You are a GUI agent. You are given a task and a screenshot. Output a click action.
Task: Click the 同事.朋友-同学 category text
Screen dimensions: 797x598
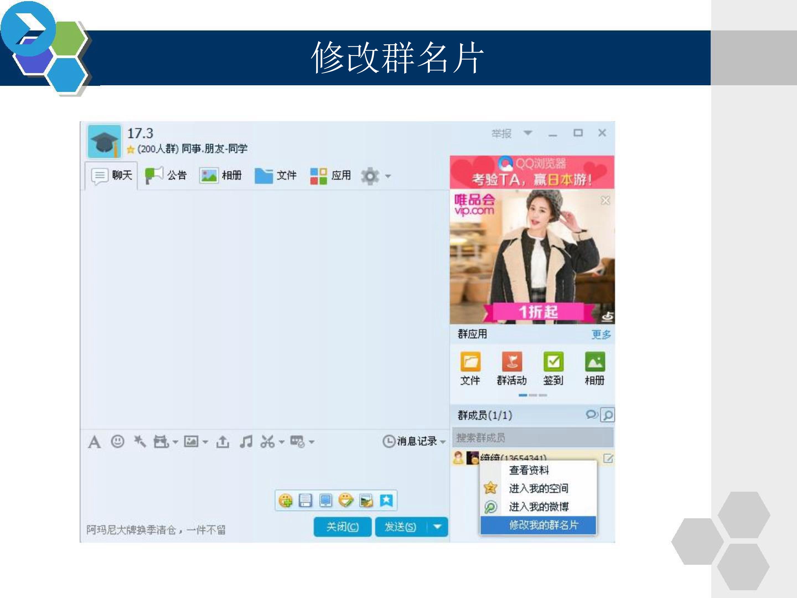pos(214,148)
